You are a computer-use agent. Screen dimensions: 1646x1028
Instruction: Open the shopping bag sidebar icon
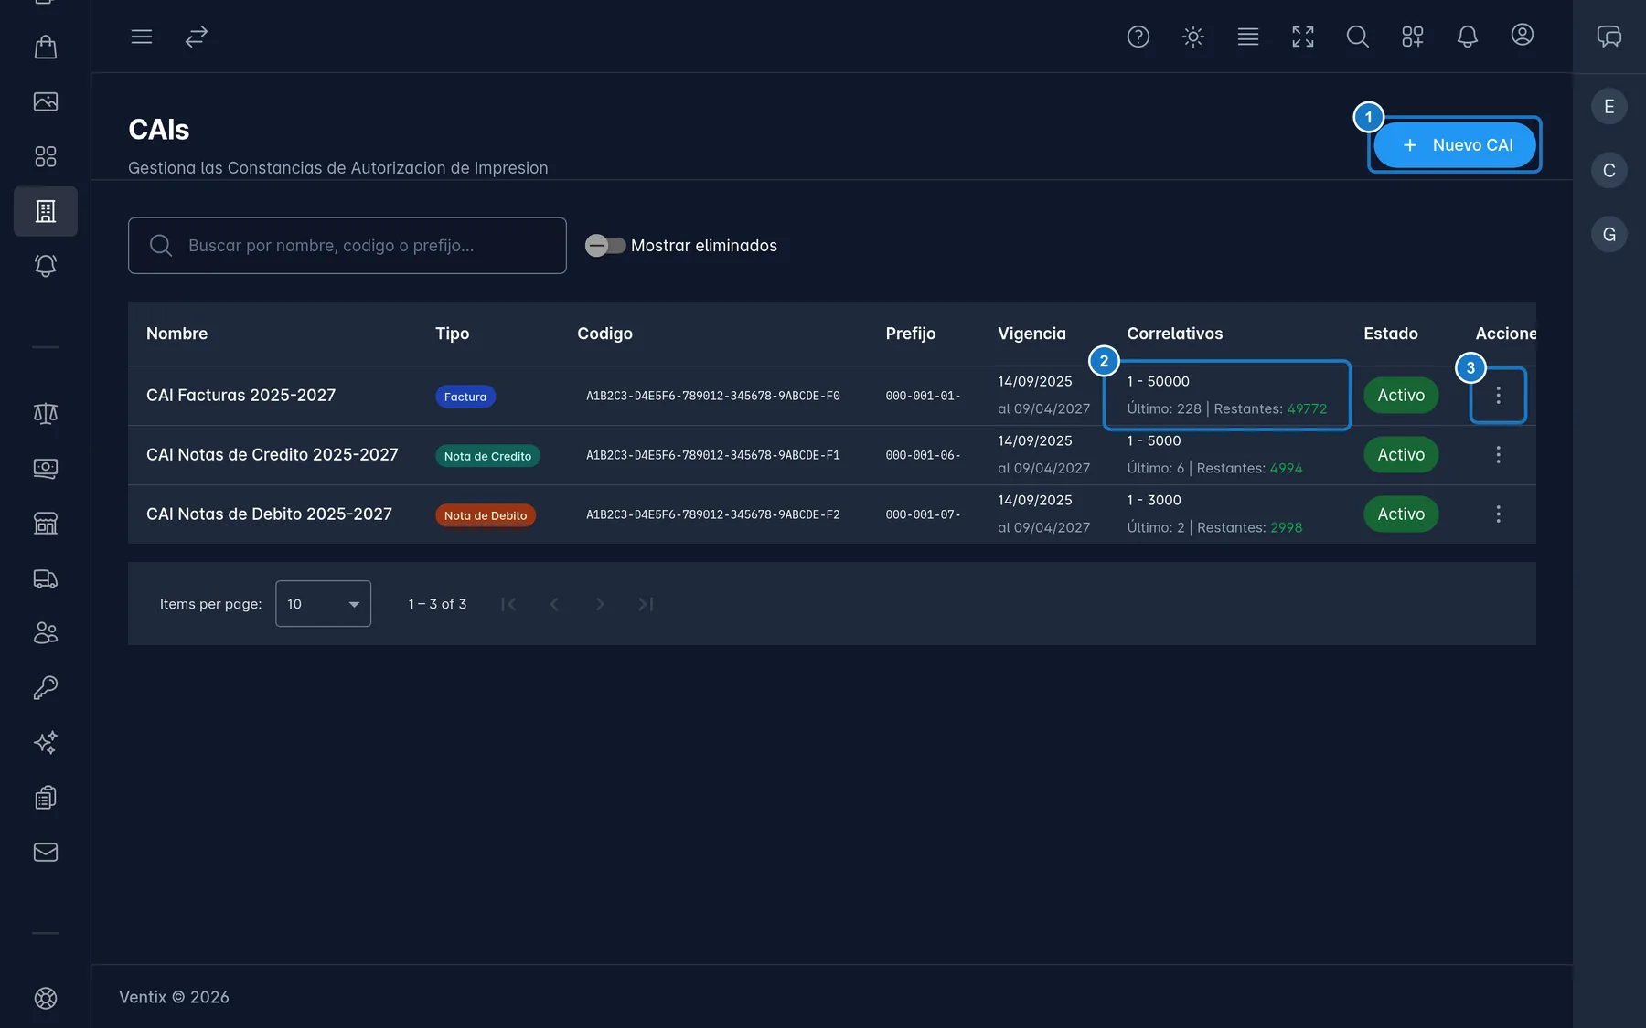tap(46, 47)
